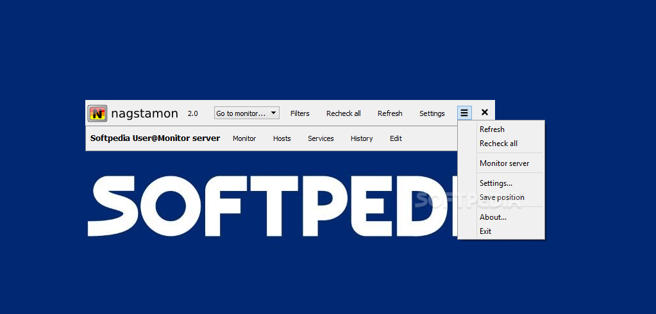The height and width of the screenshot is (314, 656).
Task: Open History for Monitor server
Action: coord(362,138)
